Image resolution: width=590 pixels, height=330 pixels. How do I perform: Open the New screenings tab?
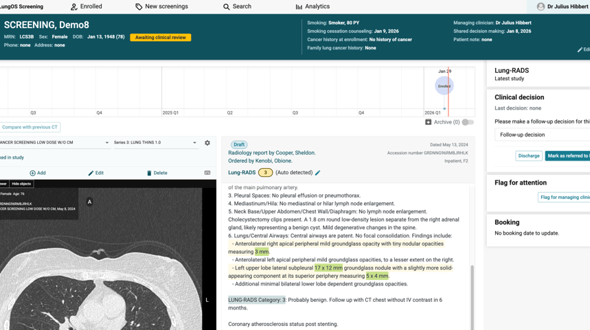coord(161,6)
